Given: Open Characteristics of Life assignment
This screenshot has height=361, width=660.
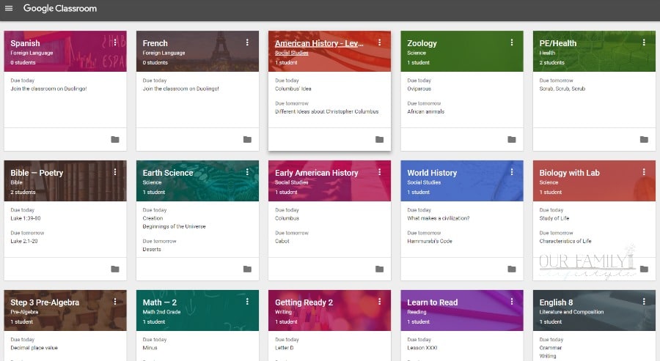Looking at the screenshot, I should (565, 241).
